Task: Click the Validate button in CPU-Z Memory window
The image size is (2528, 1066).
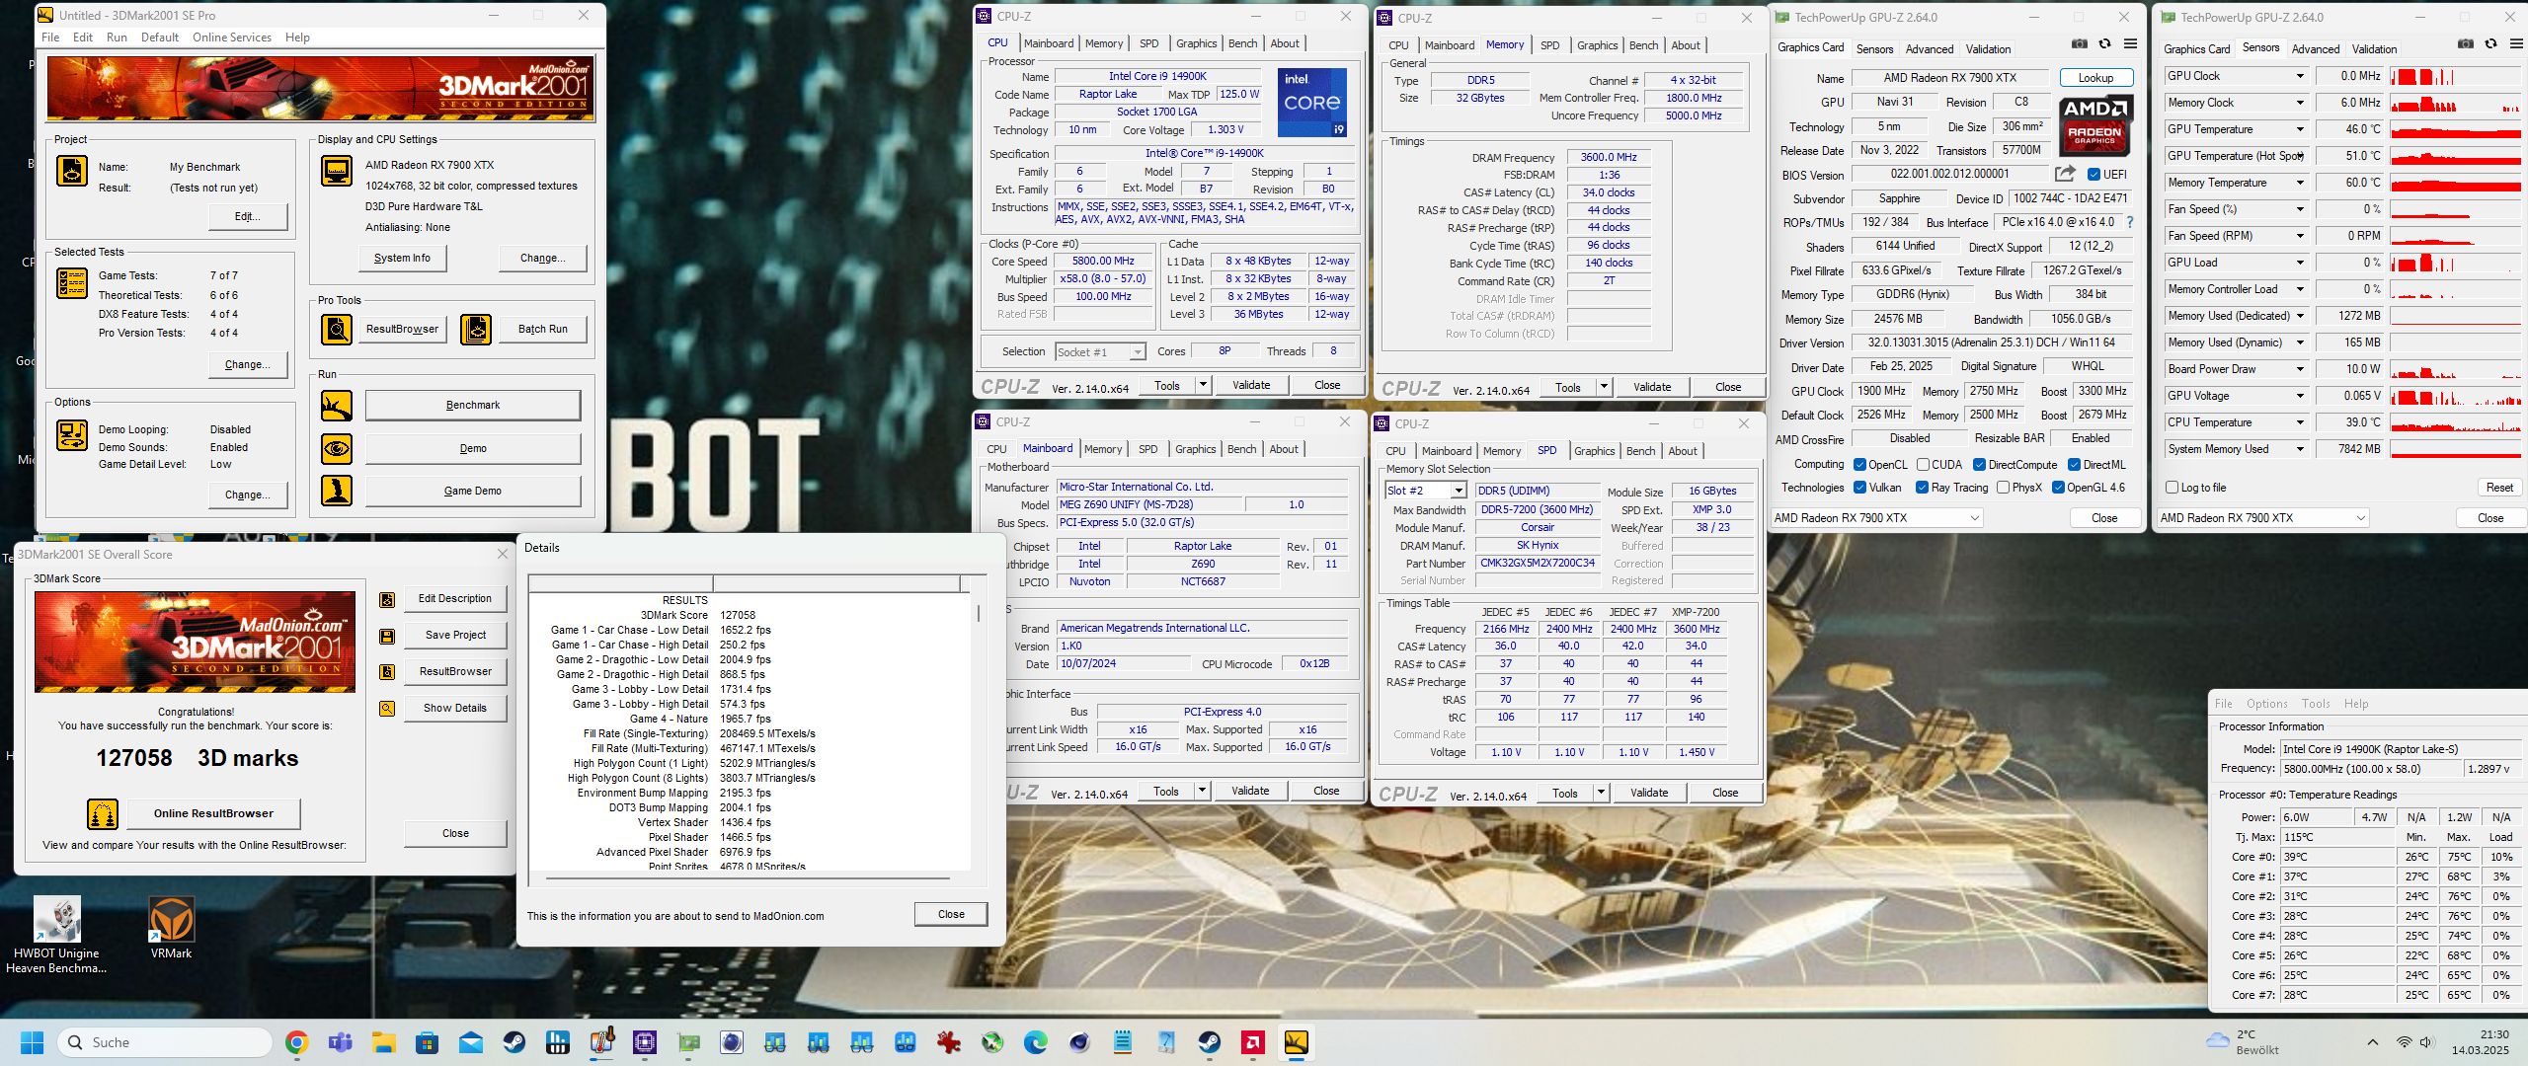Action: tap(1652, 387)
